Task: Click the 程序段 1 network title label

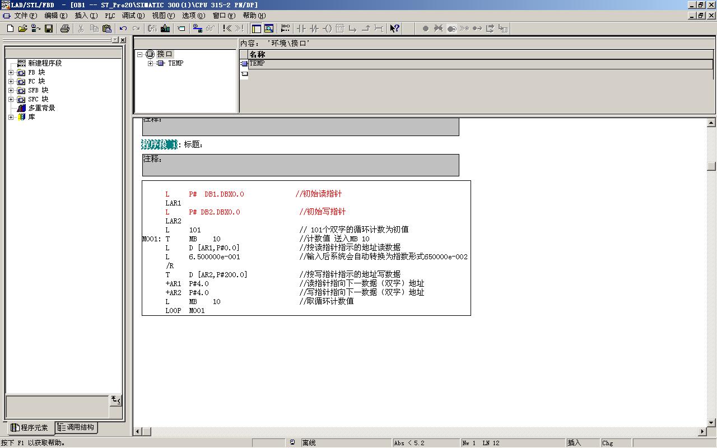Action: coord(159,144)
